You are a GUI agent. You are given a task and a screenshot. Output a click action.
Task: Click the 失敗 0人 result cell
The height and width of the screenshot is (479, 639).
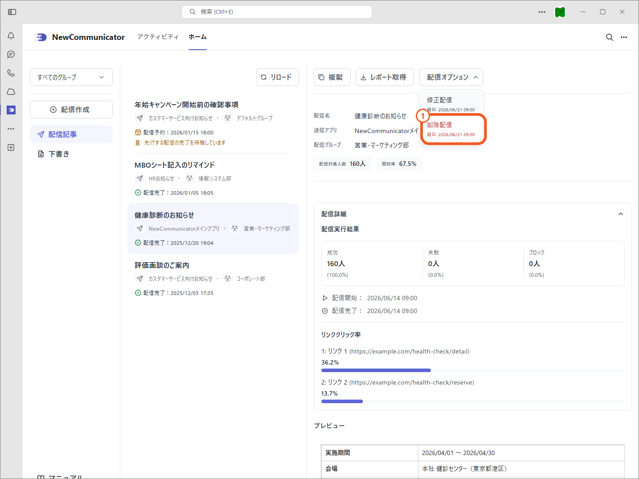(473, 263)
